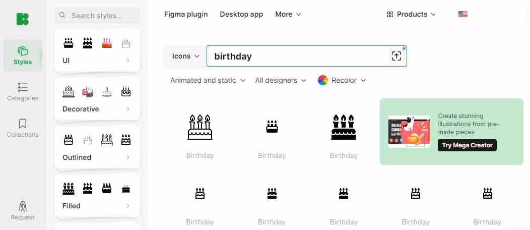Click the search-by-image icon in search box
The image size is (530, 230).
pyautogui.click(x=396, y=56)
